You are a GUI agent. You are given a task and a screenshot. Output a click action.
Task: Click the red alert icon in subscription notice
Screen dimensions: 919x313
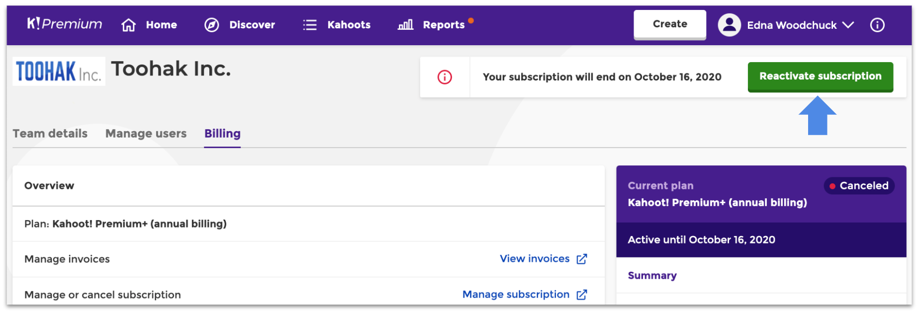pyautogui.click(x=445, y=77)
